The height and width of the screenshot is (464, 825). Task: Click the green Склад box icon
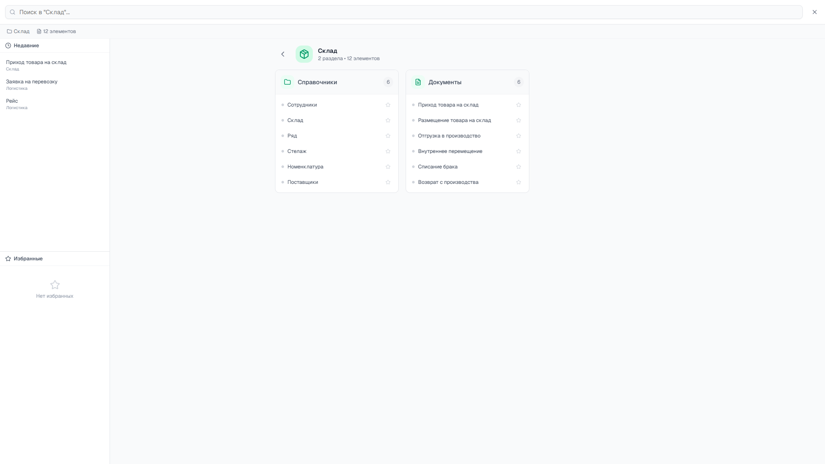pos(304,54)
